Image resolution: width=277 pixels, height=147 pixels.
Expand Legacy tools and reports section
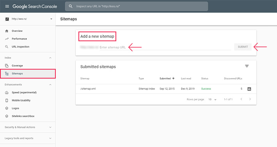(50, 138)
